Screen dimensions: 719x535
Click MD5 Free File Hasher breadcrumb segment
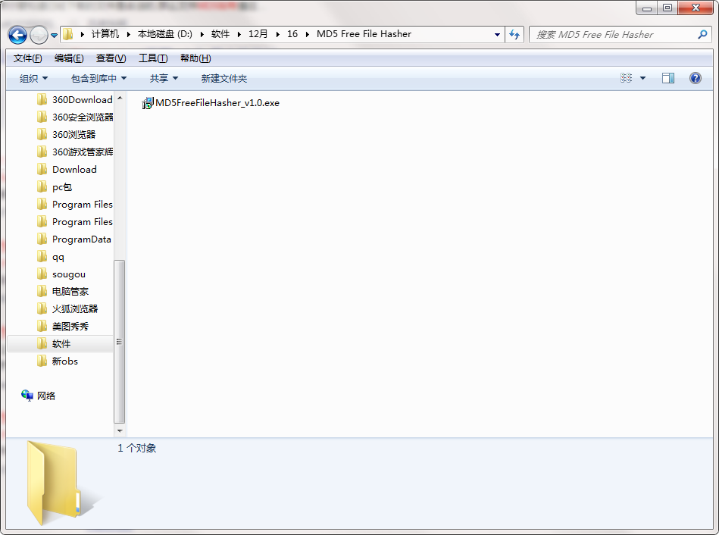[x=364, y=34]
